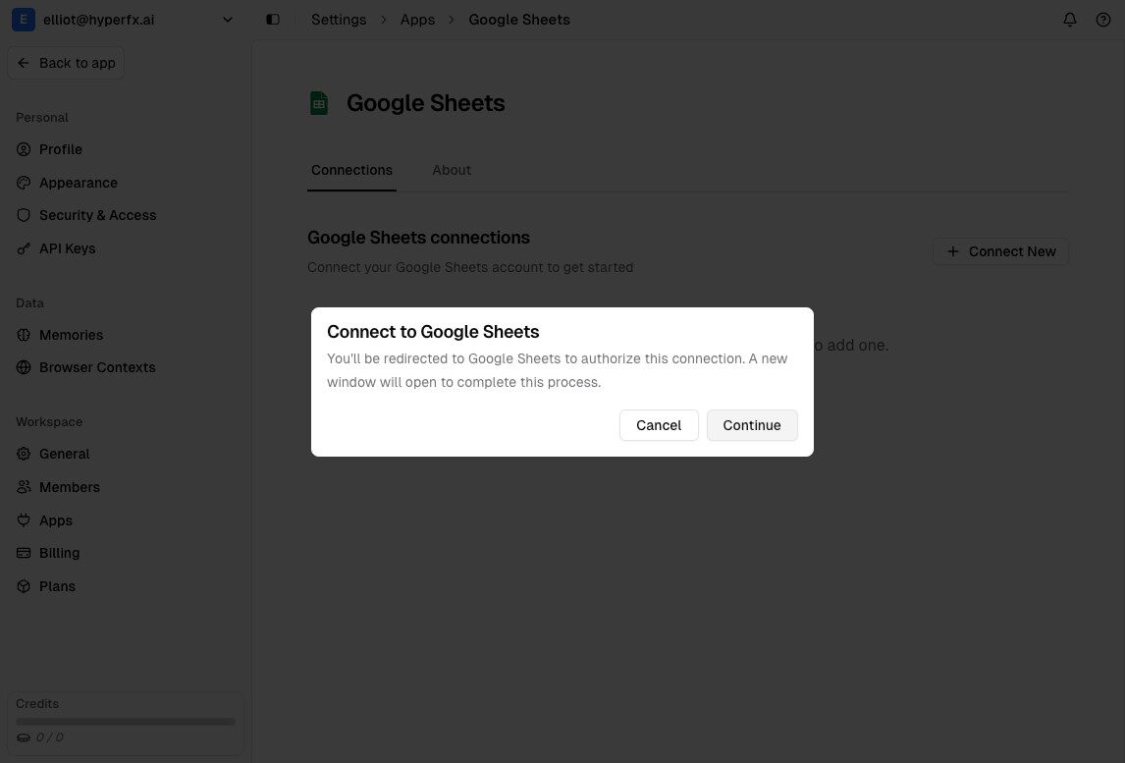Viewport: 1125px width, 763px height.
Task: Click the plus icon in Connect New
Action: coord(953,251)
